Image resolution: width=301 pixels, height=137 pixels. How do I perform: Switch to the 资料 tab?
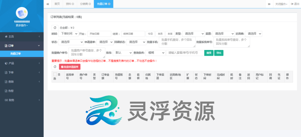(70, 4)
